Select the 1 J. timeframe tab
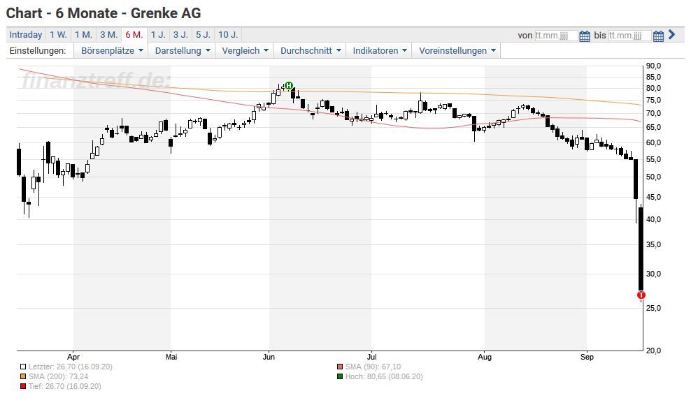Image resolution: width=691 pixels, height=398 pixels. pos(158,35)
